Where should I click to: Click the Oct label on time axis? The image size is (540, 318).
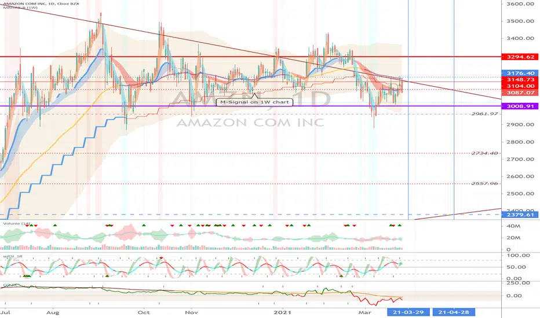(x=143, y=312)
